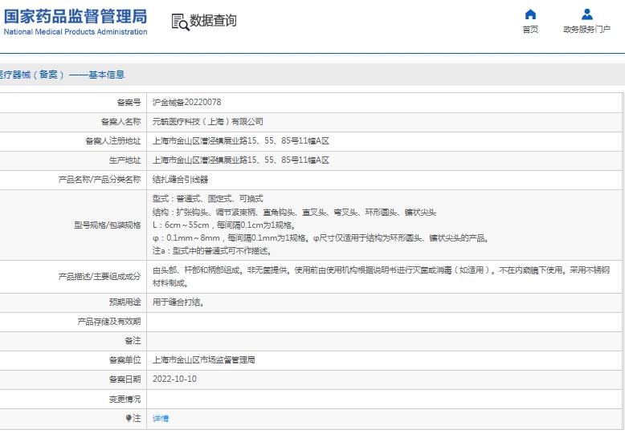Select the 沪金械备20220078 value
Viewport: 625px width, 434px height.
coord(186,103)
